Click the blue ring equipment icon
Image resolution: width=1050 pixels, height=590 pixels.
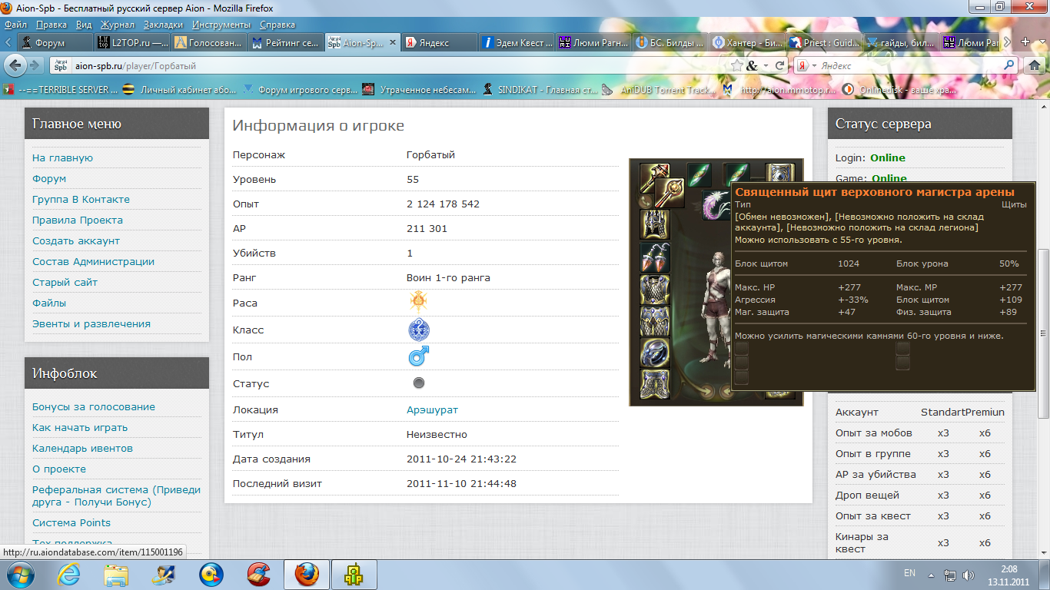[x=655, y=353]
